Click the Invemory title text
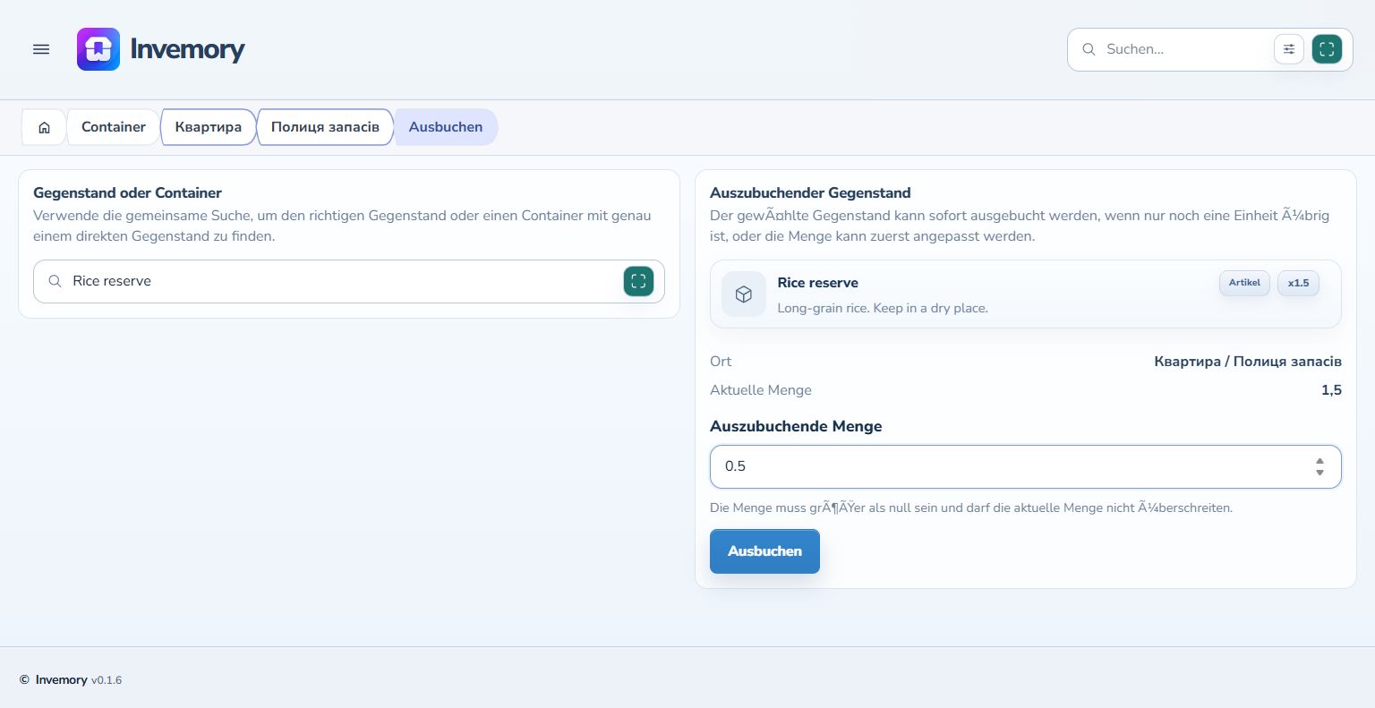The width and height of the screenshot is (1375, 708). [x=187, y=49]
